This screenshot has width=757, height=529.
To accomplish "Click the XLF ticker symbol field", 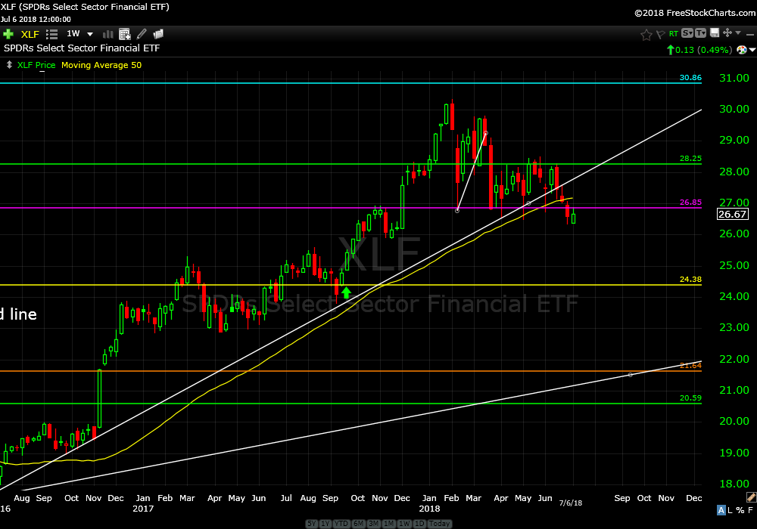I will coord(30,34).
